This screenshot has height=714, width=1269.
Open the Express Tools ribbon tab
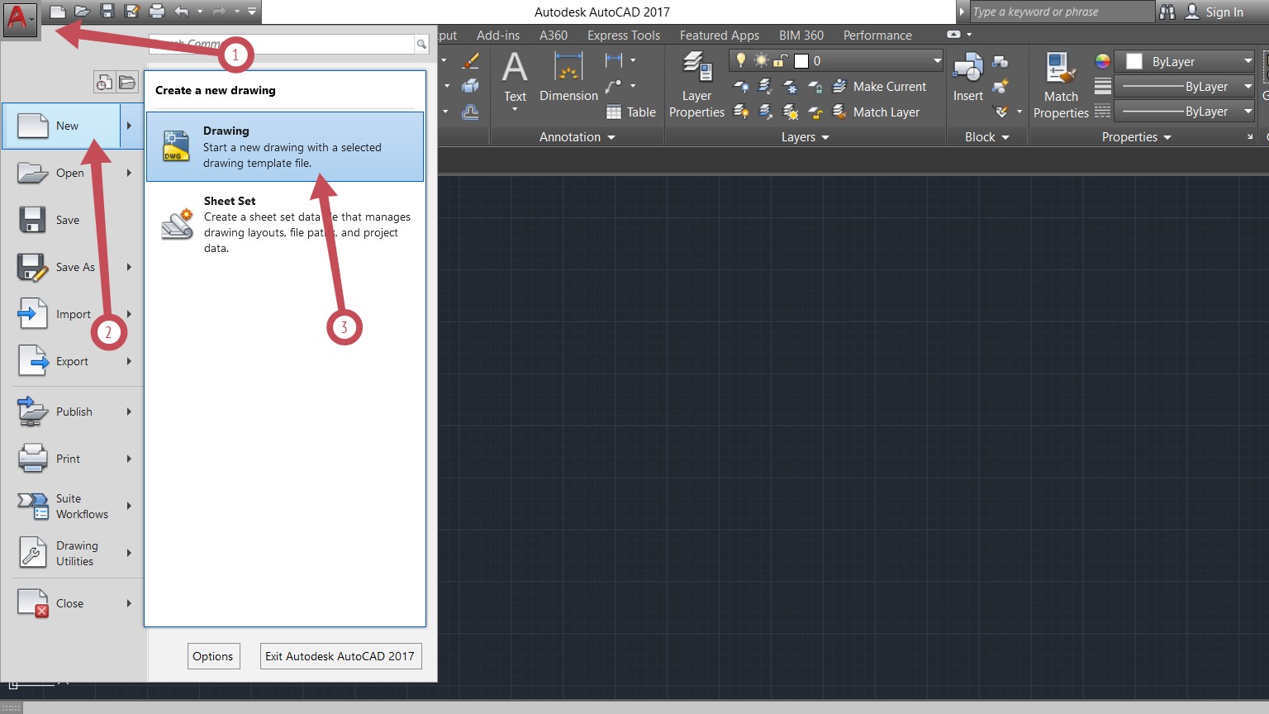pyautogui.click(x=624, y=35)
